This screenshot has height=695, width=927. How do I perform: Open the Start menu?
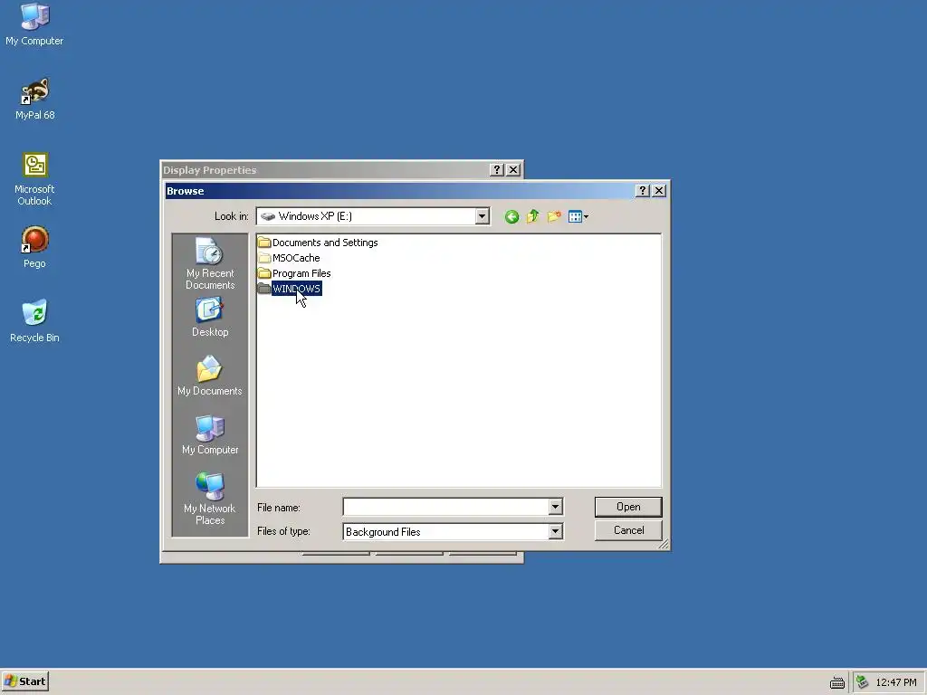(24, 681)
